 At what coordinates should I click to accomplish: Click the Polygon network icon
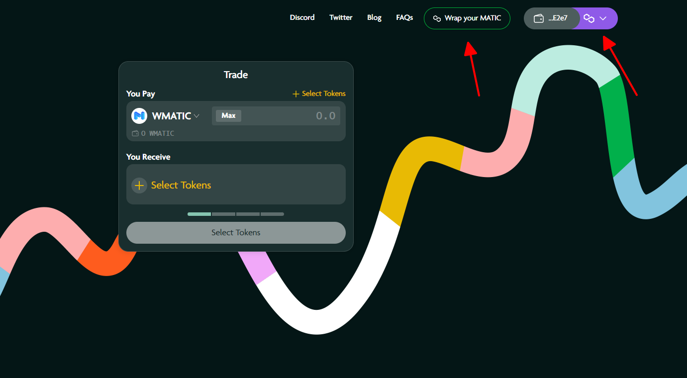589,18
